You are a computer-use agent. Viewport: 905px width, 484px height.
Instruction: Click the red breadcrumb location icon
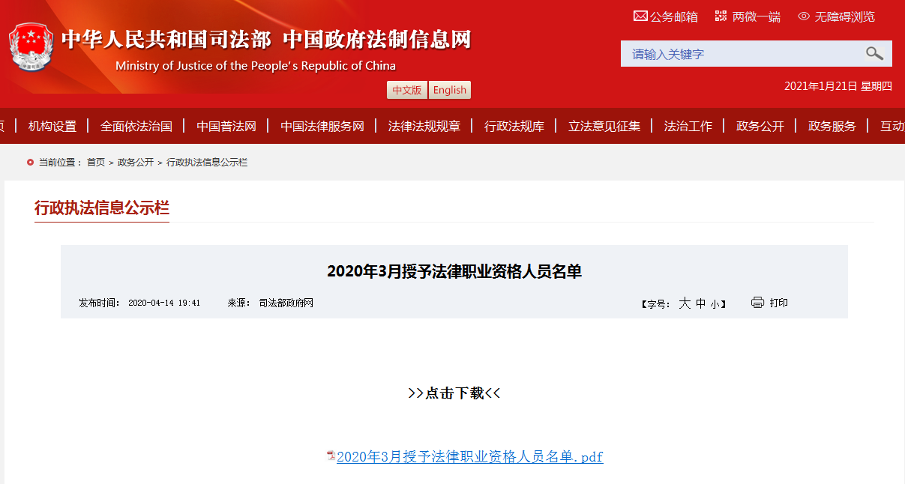pos(30,162)
